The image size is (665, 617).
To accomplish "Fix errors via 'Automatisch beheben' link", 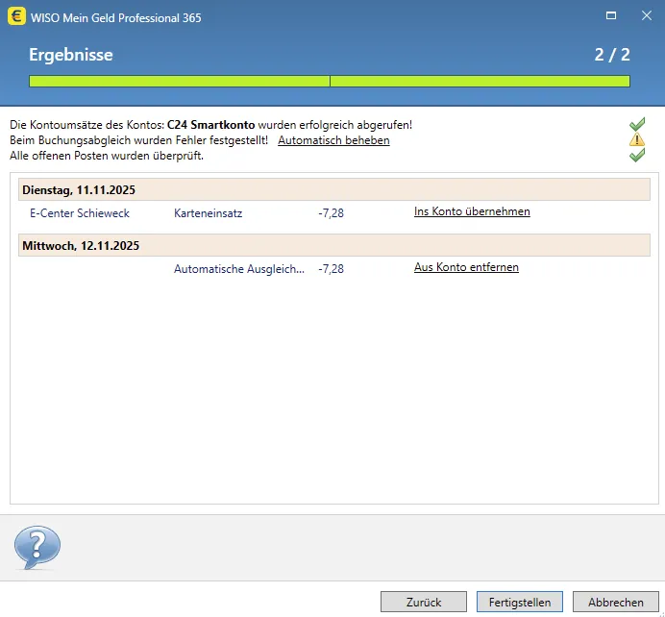I will 333,140.
